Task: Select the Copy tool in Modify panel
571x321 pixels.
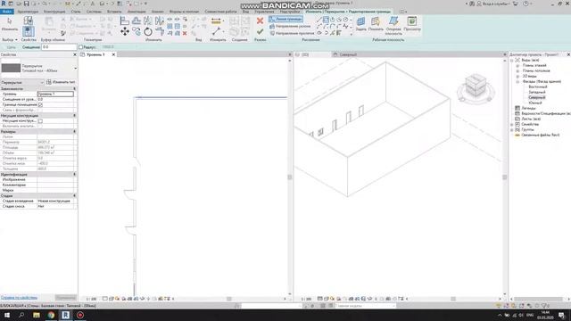Action: 137,32
